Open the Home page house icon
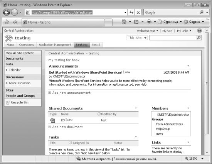The width and height of the screenshot is (212, 164). point(124,22)
